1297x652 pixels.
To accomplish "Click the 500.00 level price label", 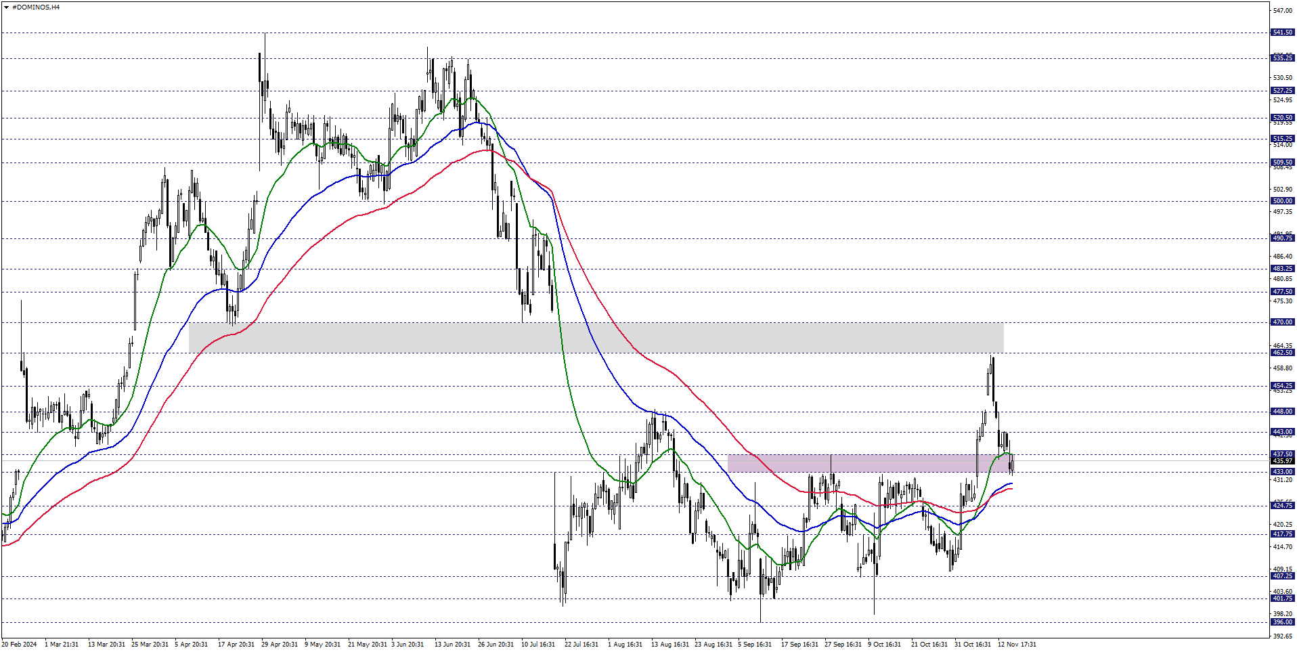I will tap(1282, 201).
